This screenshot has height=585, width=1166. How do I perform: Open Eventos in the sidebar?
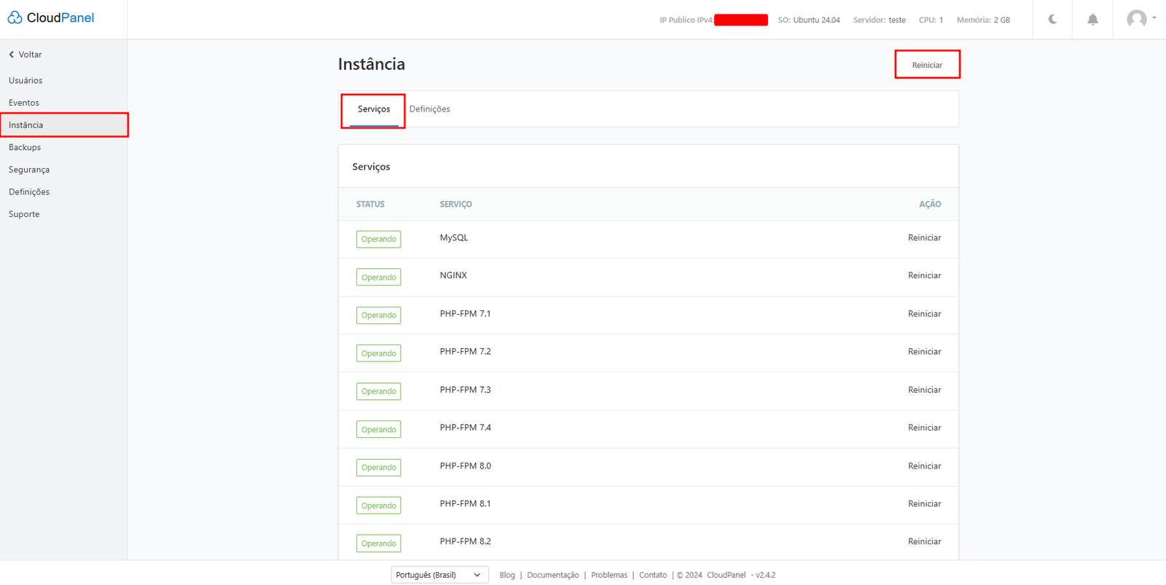pyautogui.click(x=24, y=103)
